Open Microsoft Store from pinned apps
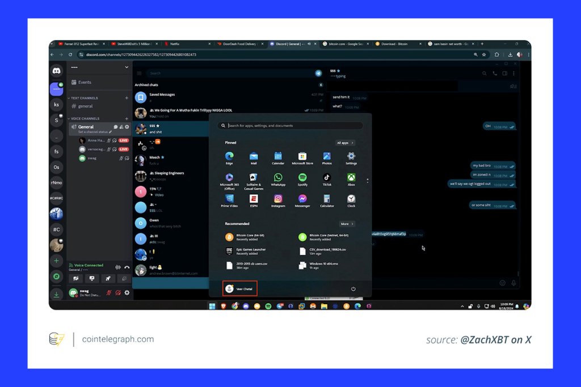581x387 pixels. (302, 158)
